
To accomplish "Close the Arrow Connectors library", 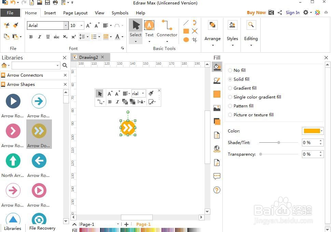I will tap(65, 75).
